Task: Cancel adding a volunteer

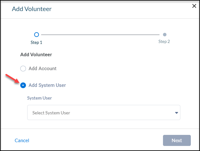Action: pos(22,141)
